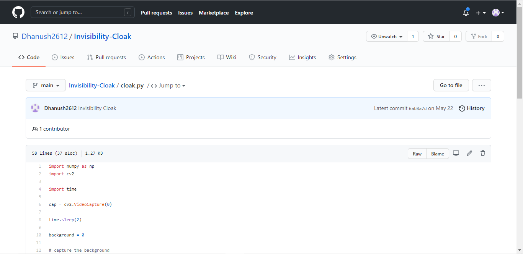Open the Dhanush2612 owner link

click(x=44, y=36)
